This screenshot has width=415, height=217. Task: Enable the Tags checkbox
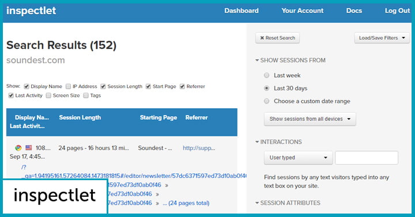pos(86,96)
